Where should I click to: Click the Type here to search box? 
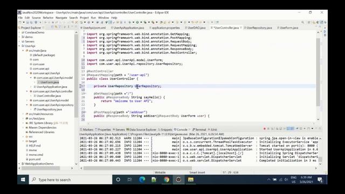[71, 179]
